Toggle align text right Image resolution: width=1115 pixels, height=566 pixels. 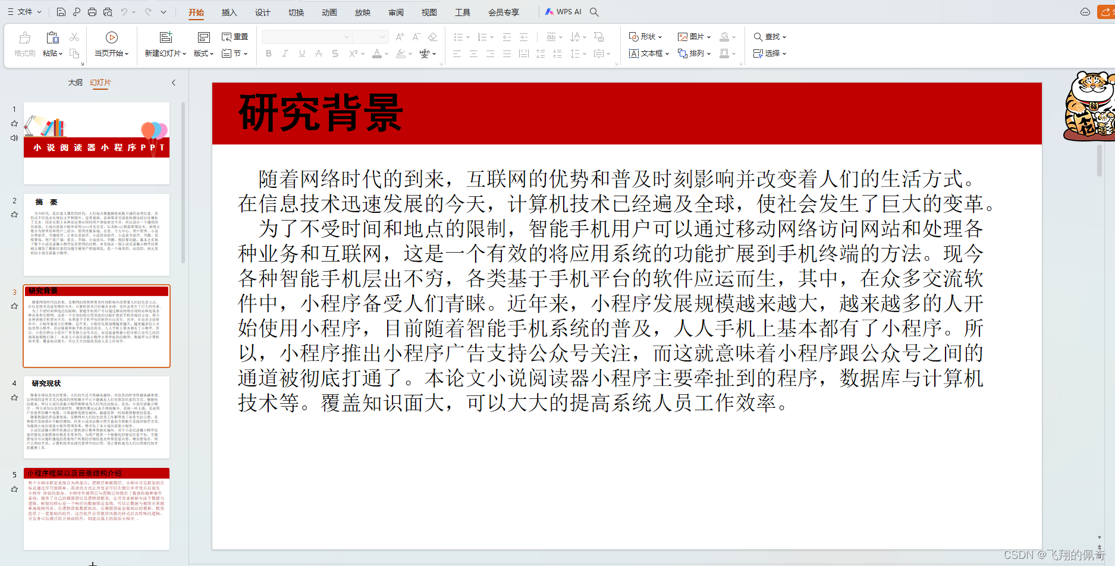tap(490, 54)
